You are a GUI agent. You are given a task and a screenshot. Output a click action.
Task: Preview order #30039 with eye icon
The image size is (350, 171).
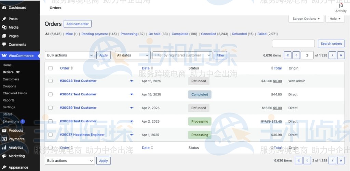click(x=132, y=108)
